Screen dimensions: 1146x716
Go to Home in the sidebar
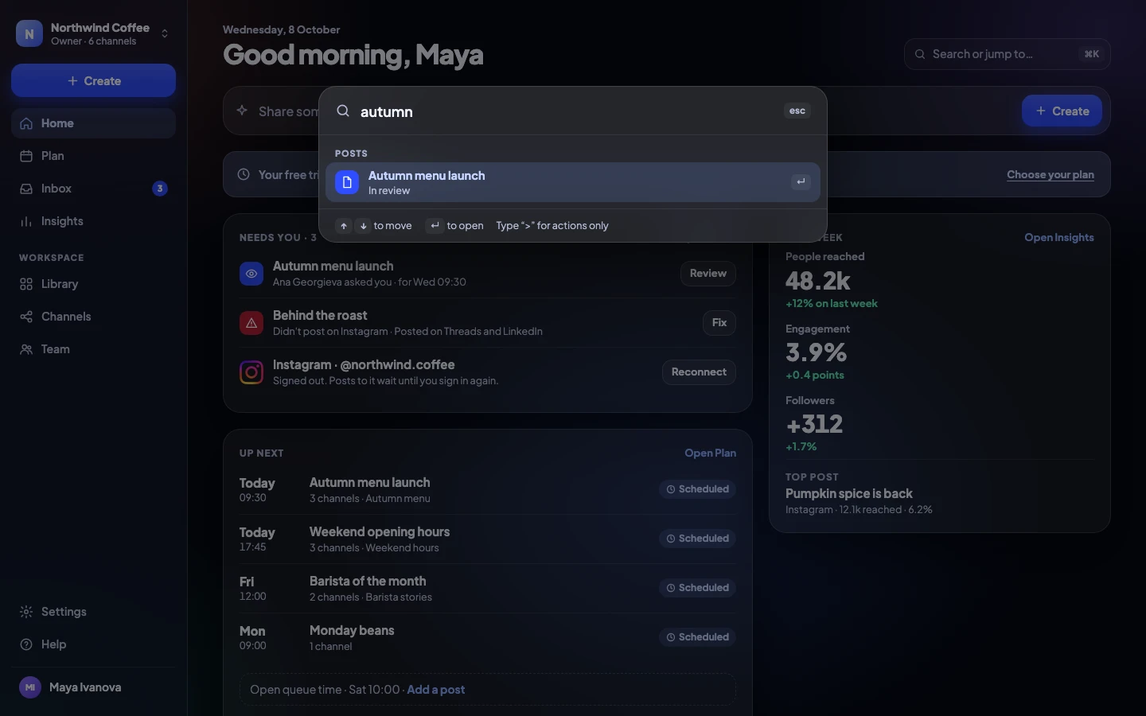point(93,123)
